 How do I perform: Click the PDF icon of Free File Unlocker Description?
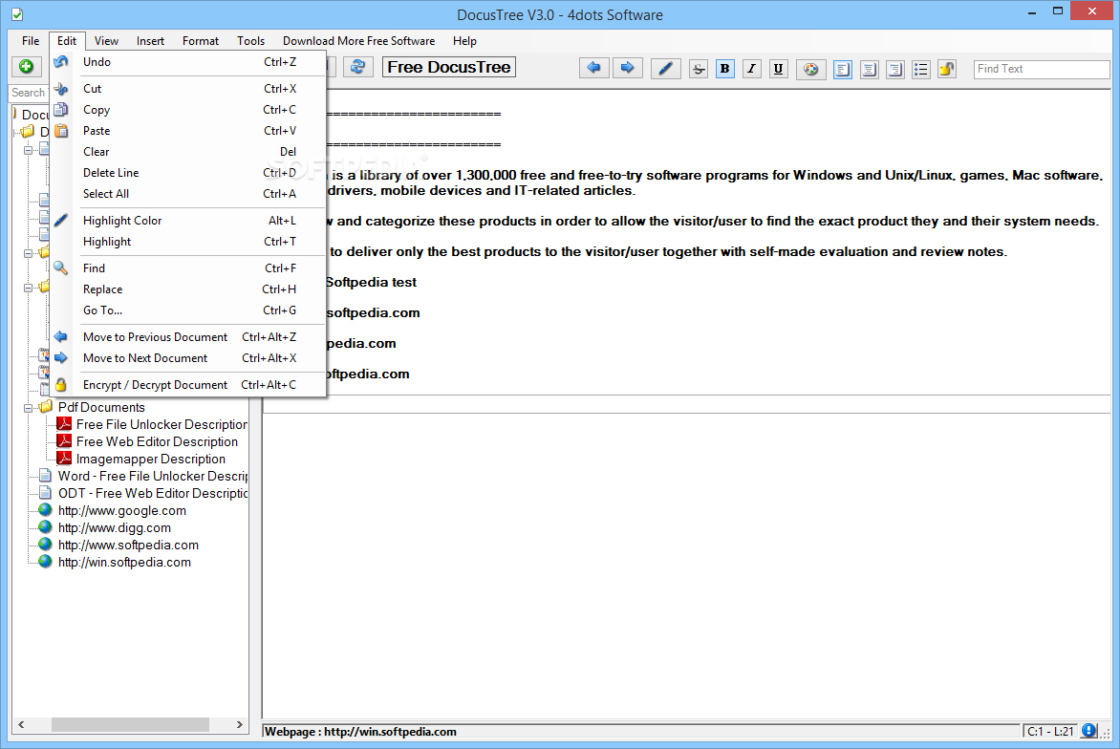coord(64,424)
